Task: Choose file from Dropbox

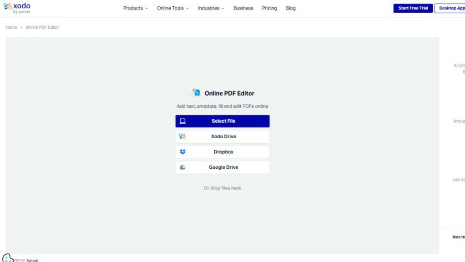Action: point(223,152)
